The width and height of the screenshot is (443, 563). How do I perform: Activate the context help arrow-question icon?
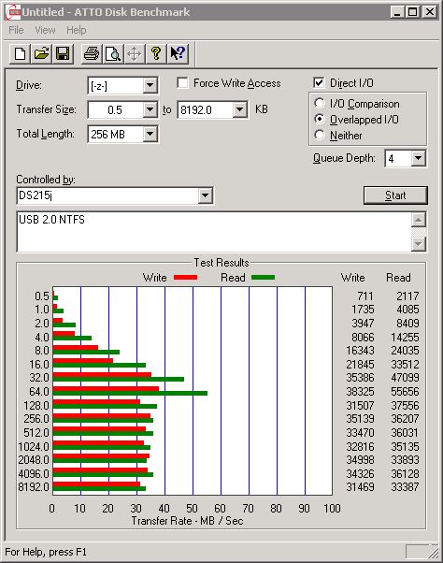coord(178,54)
